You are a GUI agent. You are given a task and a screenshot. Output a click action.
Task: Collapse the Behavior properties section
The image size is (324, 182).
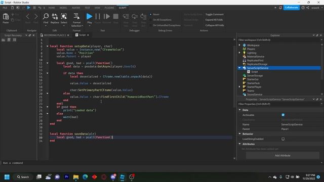tap(239, 134)
